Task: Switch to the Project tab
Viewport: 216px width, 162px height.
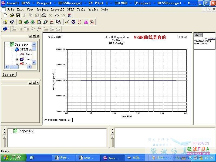Action: point(9,75)
